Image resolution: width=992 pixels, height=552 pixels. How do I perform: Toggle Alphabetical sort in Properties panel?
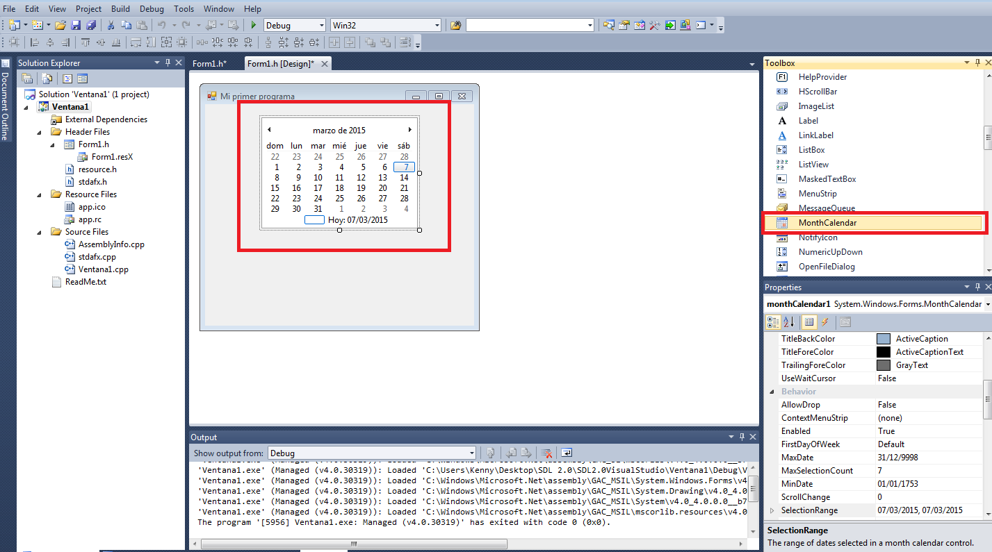(789, 322)
